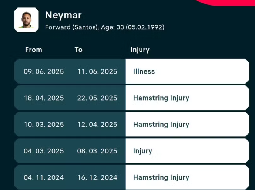
Task: Click the 10. 03. 2025 start date
Action: tap(44, 125)
